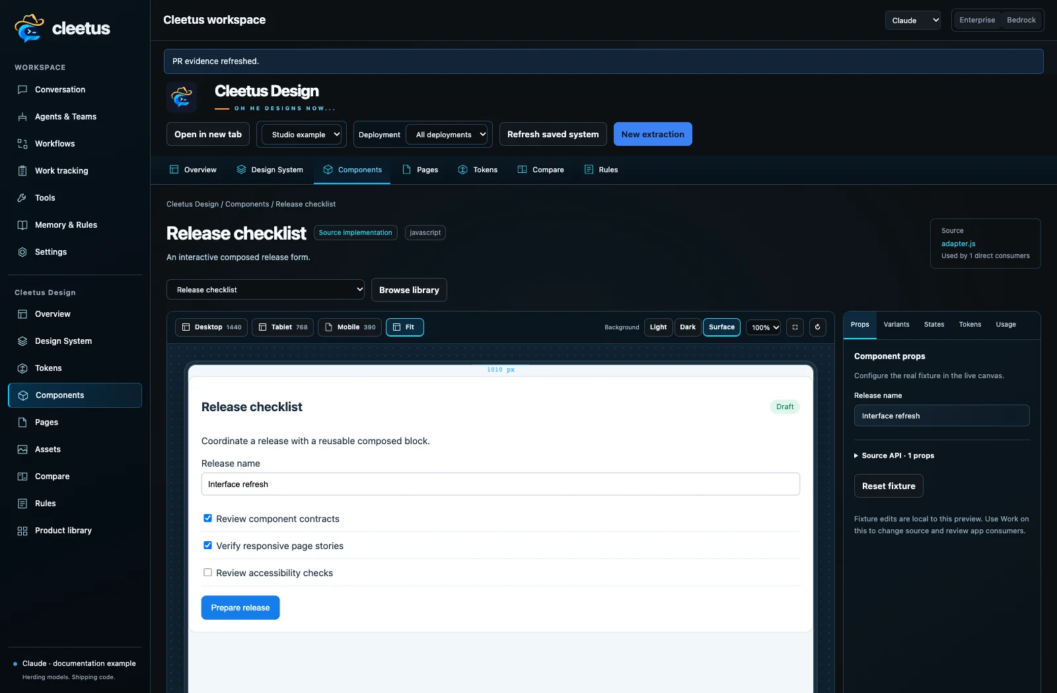
Task: Open Settings via its gear icon
Action: [x=22, y=252]
